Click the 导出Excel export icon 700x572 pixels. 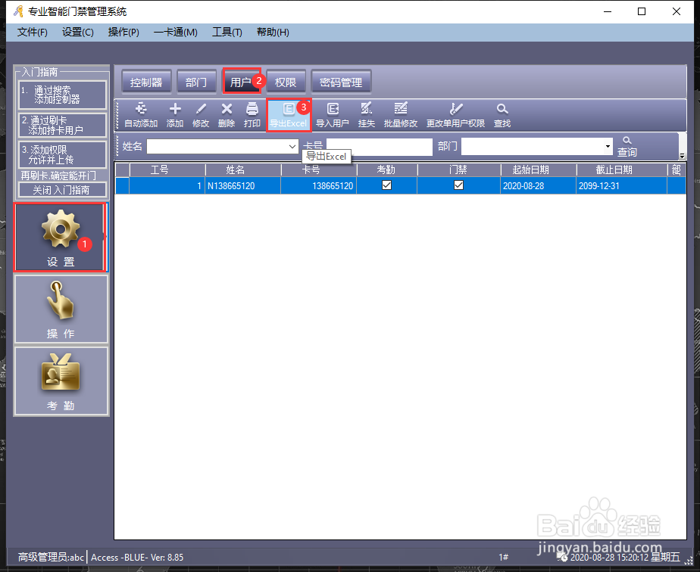click(x=289, y=115)
